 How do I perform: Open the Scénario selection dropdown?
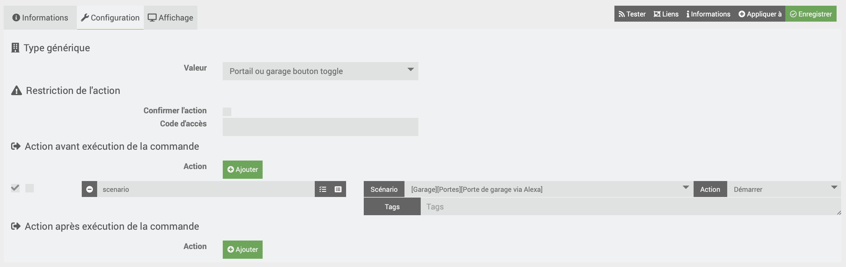coord(548,189)
